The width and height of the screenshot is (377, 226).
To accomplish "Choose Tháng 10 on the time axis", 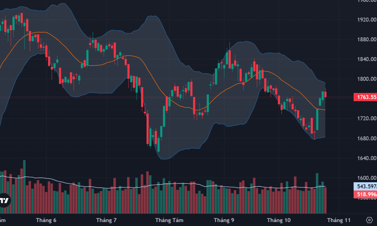I will pos(279,220).
